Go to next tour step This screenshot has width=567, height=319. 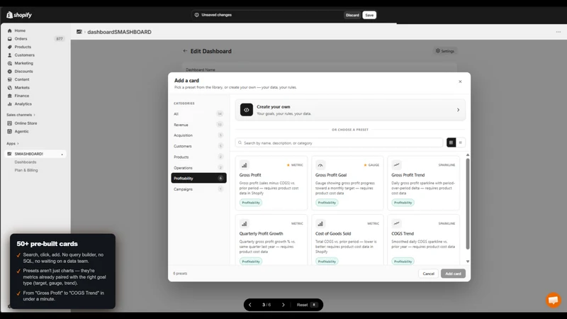point(283,305)
